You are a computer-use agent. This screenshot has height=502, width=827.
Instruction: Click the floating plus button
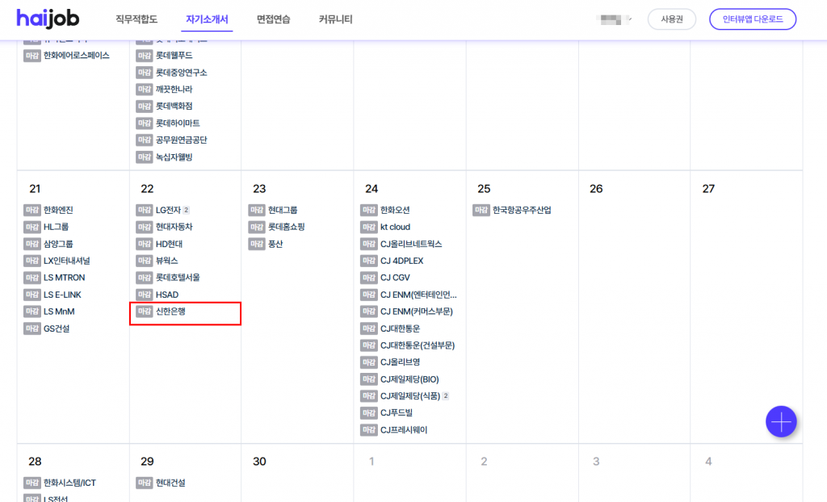[781, 421]
